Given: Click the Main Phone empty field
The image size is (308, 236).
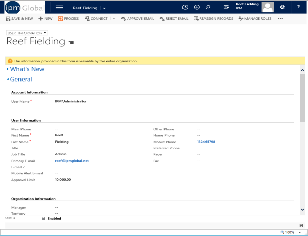Looking at the screenshot, I should (56, 129).
